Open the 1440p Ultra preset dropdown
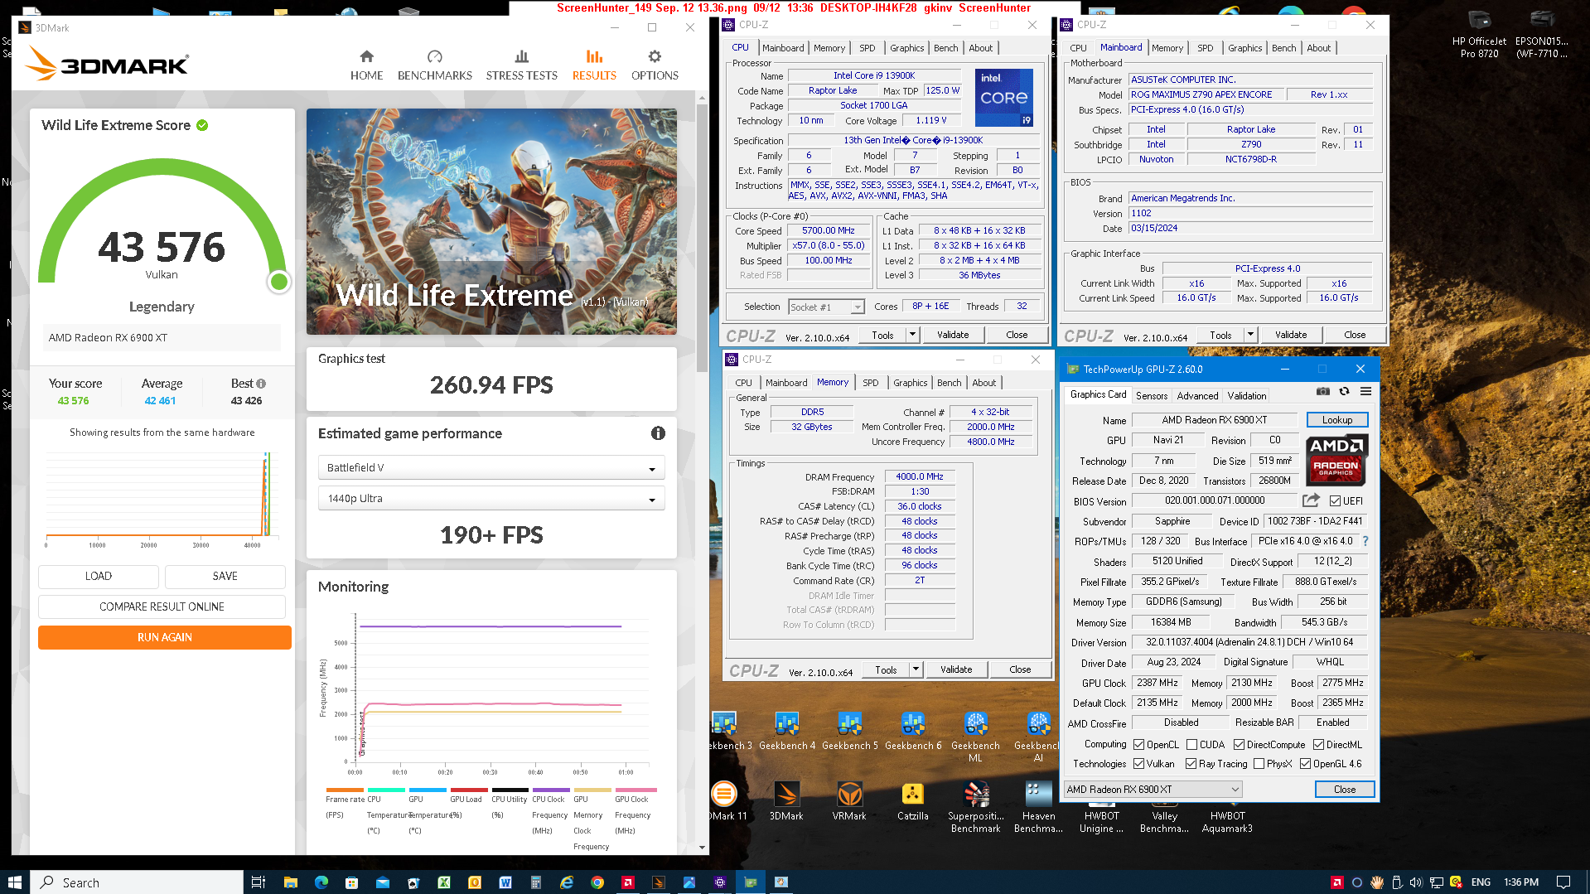The width and height of the screenshot is (1590, 894). (491, 499)
